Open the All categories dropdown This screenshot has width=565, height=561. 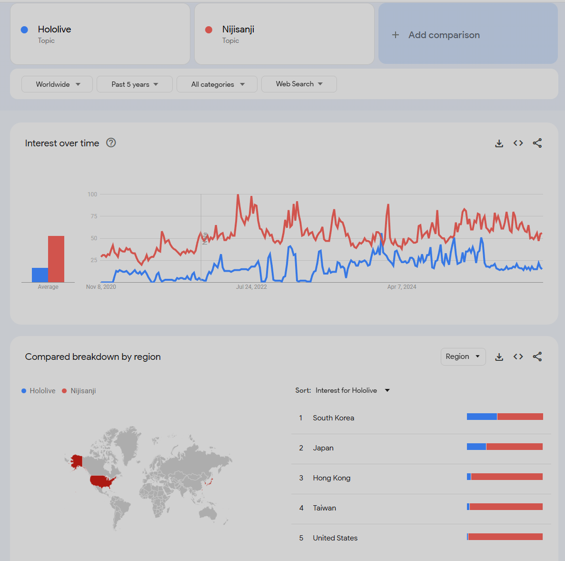coord(217,84)
